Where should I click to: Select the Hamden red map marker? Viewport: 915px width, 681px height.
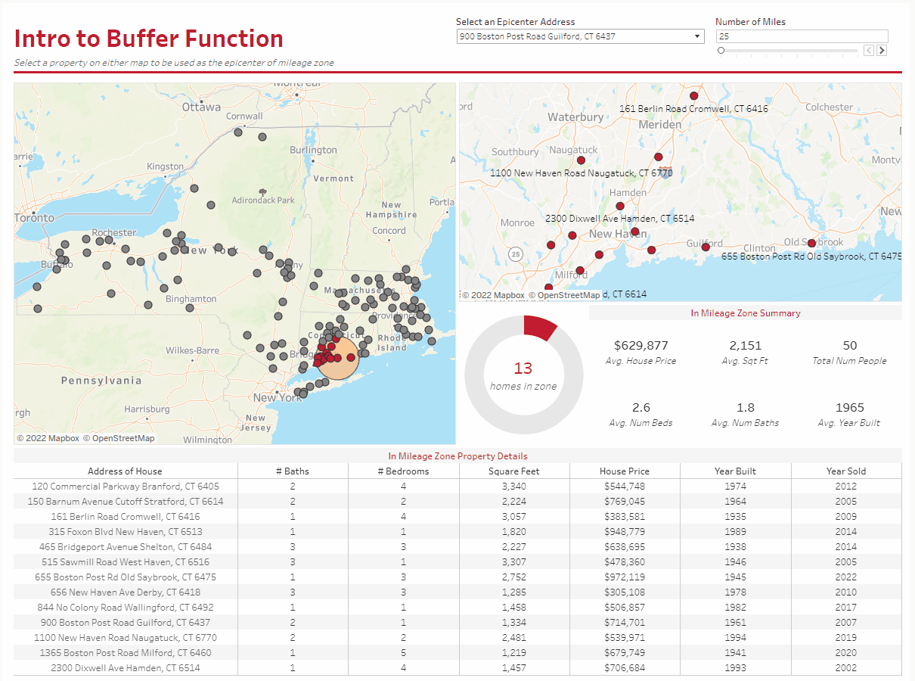coord(620,206)
